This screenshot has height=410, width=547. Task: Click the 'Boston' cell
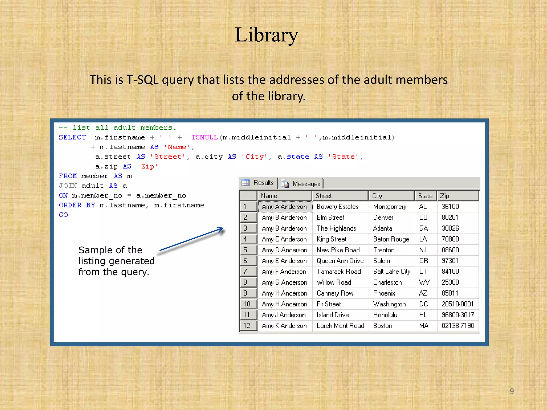pos(392,326)
